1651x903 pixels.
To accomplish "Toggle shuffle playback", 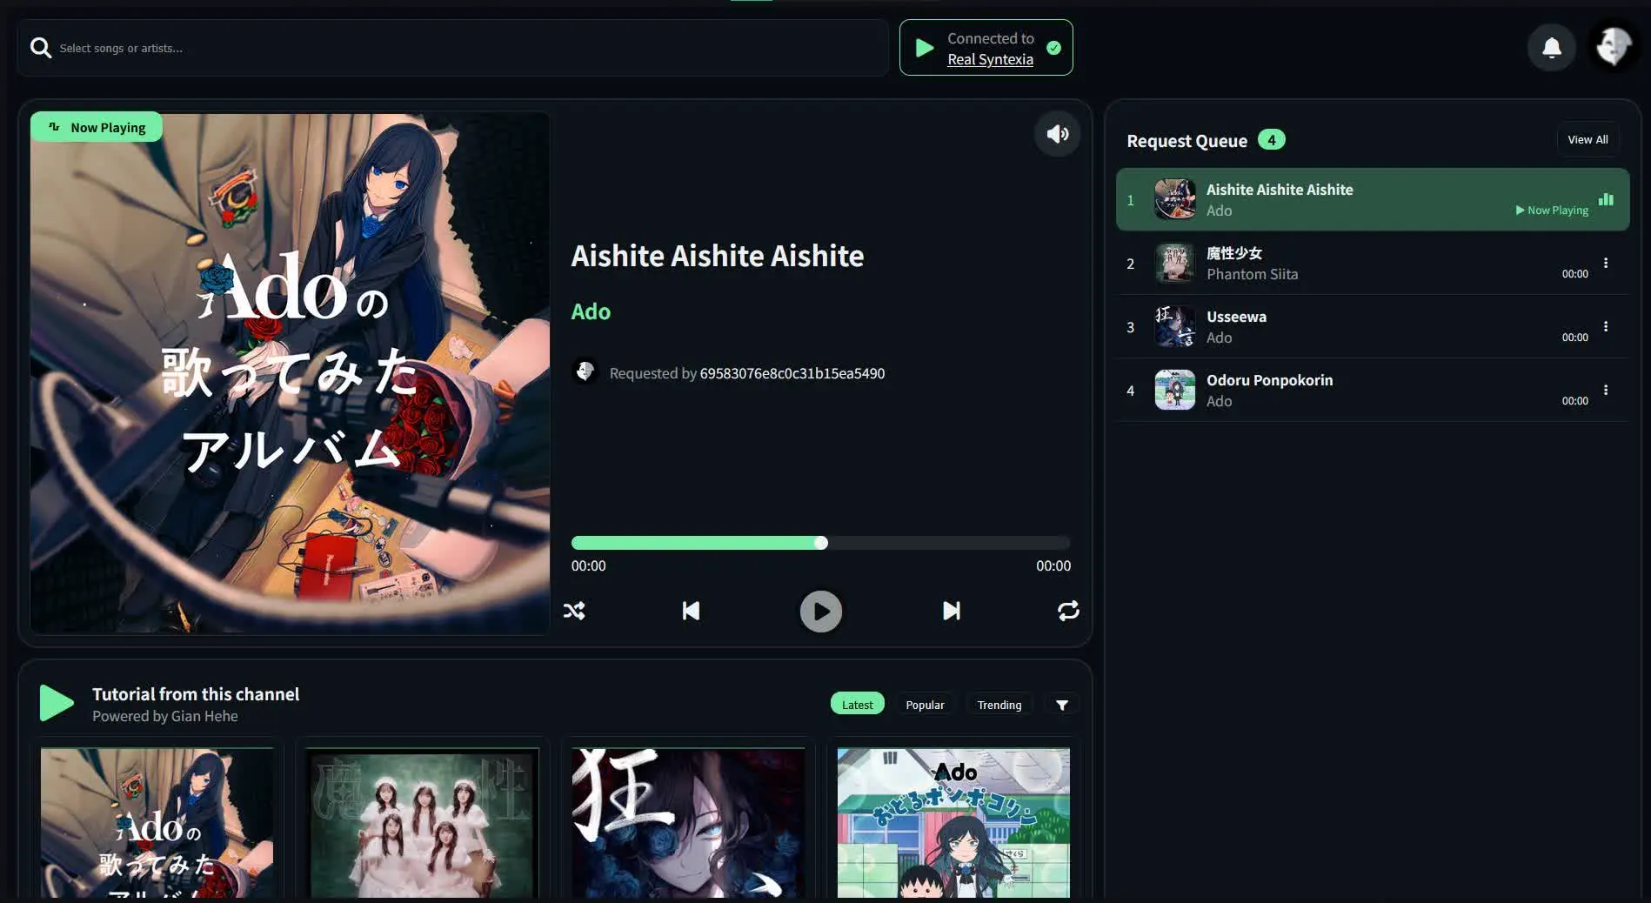I will [574, 611].
